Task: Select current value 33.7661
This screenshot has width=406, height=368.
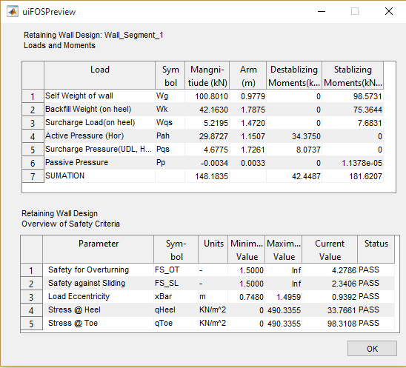Action: pyautogui.click(x=330, y=310)
